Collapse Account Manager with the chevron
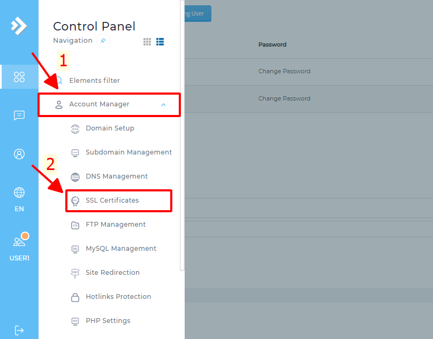 coord(163,105)
